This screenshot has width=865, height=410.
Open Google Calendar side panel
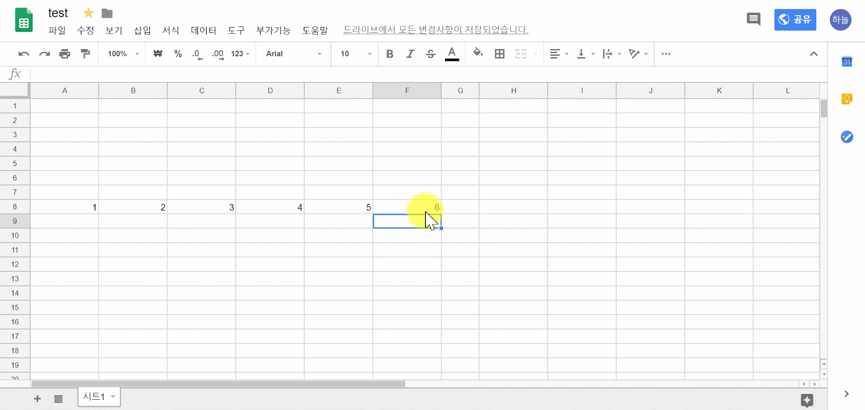[847, 61]
